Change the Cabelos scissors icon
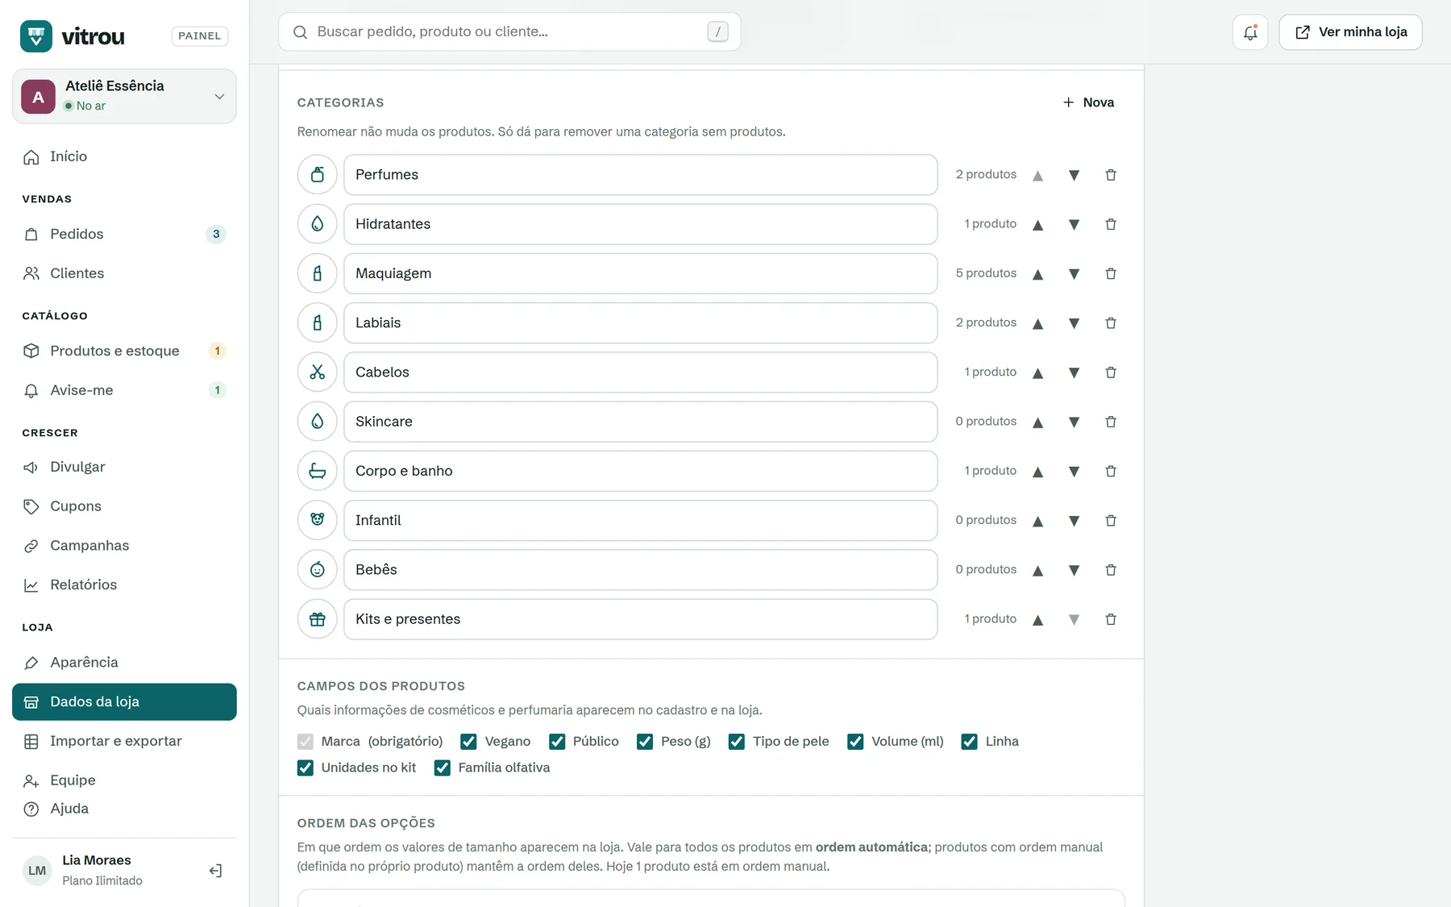1451x907 pixels. [318, 372]
